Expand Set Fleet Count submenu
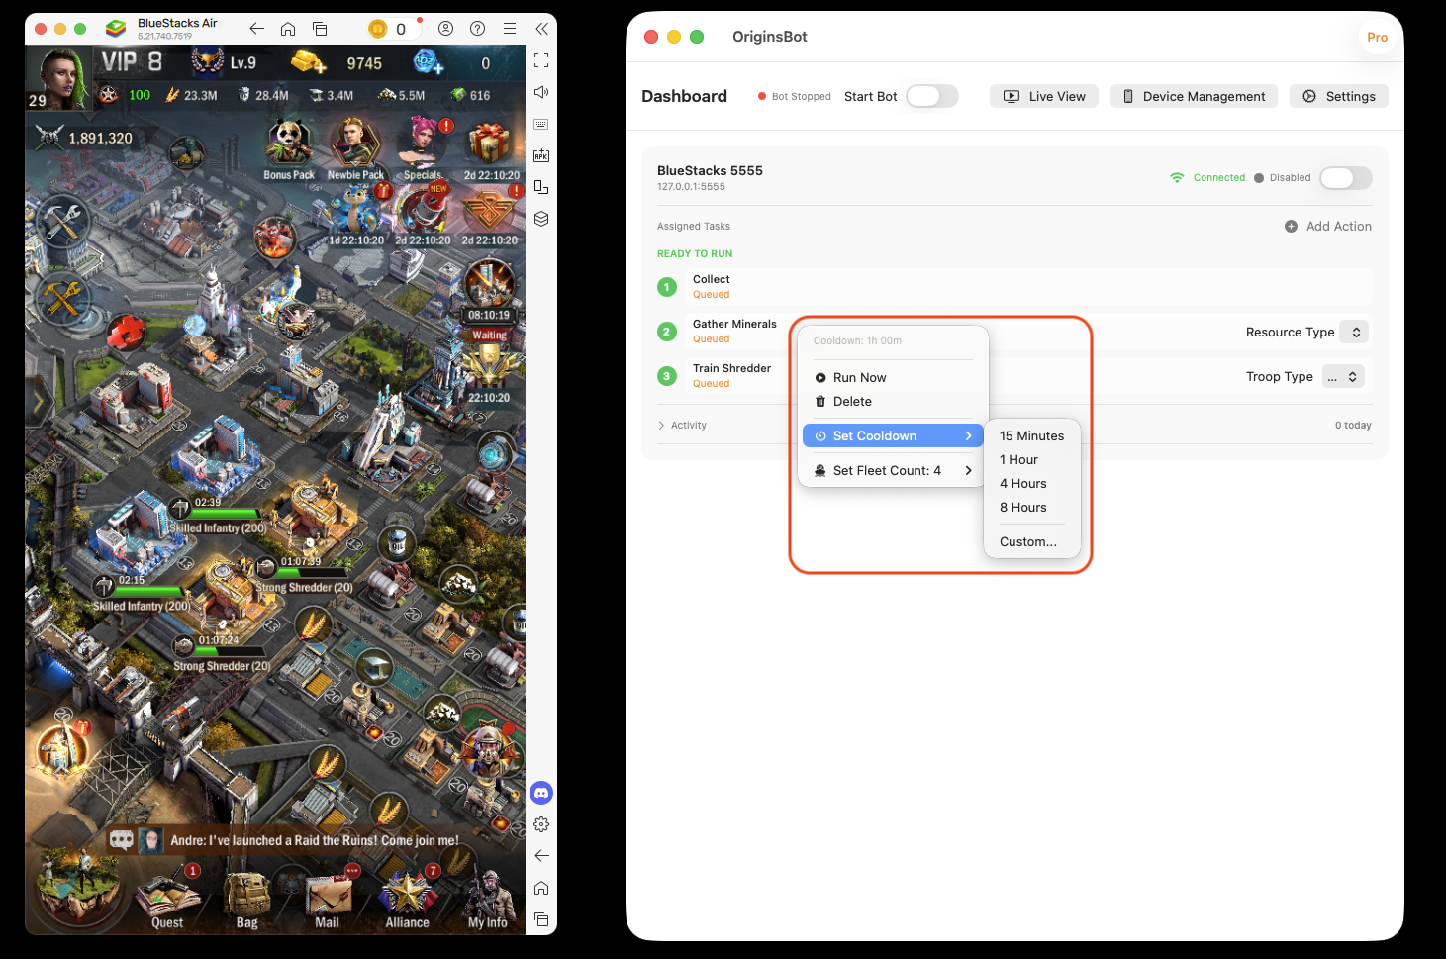 (893, 470)
